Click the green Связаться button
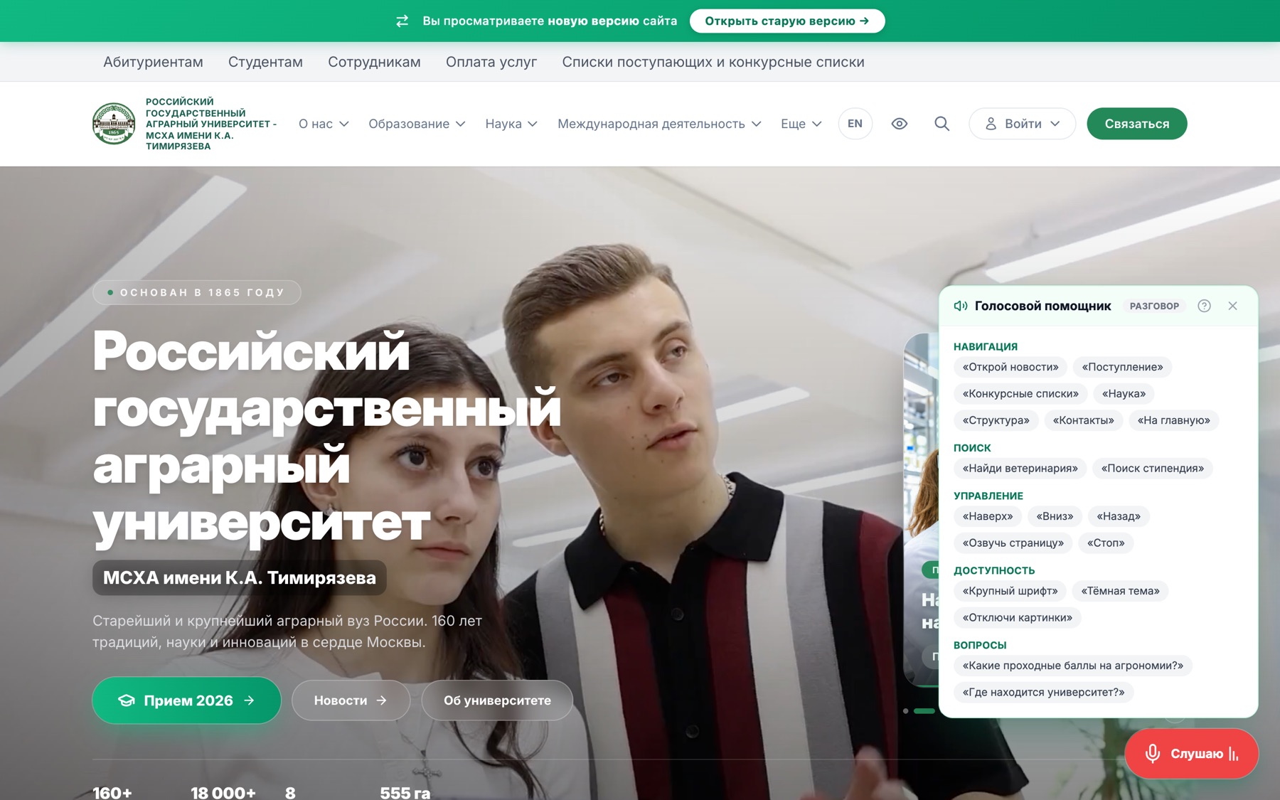Image resolution: width=1280 pixels, height=800 pixels. [x=1136, y=124]
